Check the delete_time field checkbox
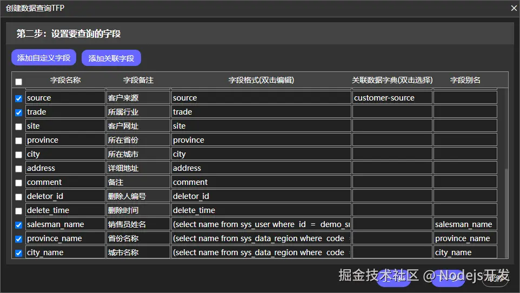Screen dimensions: 520x293 pos(18,211)
